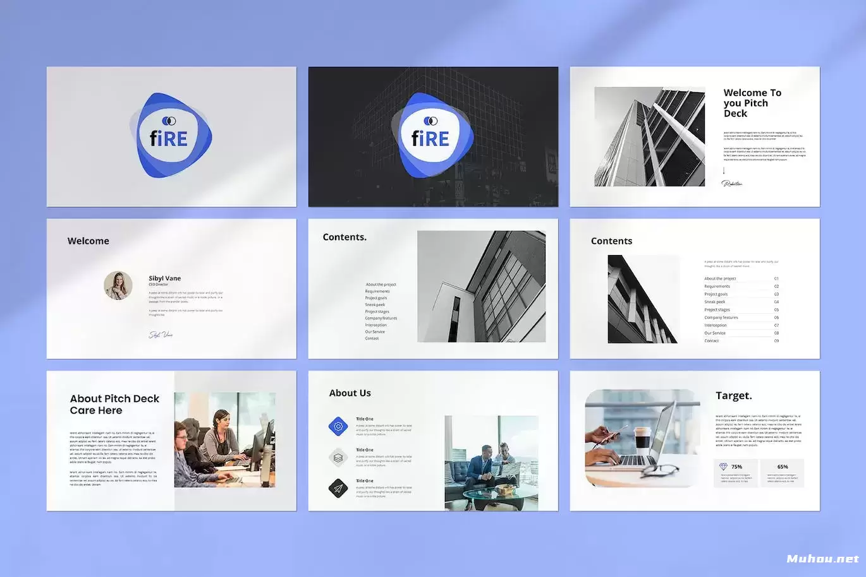Click page number "01" in the contents list
Image resolution: width=866 pixels, height=577 pixels.
coord(776,278)
